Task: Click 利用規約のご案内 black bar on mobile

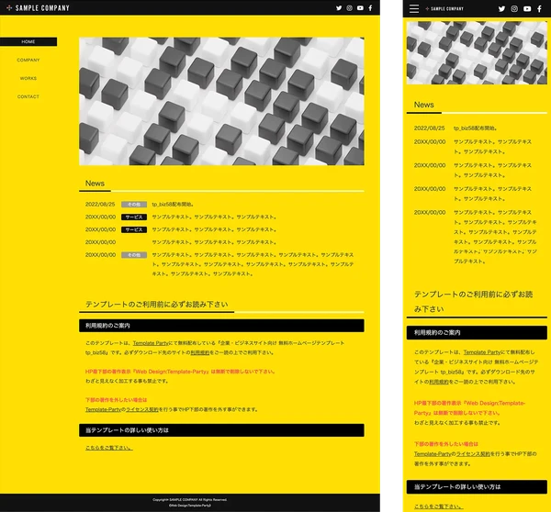Action: click(x=477, y=332)
